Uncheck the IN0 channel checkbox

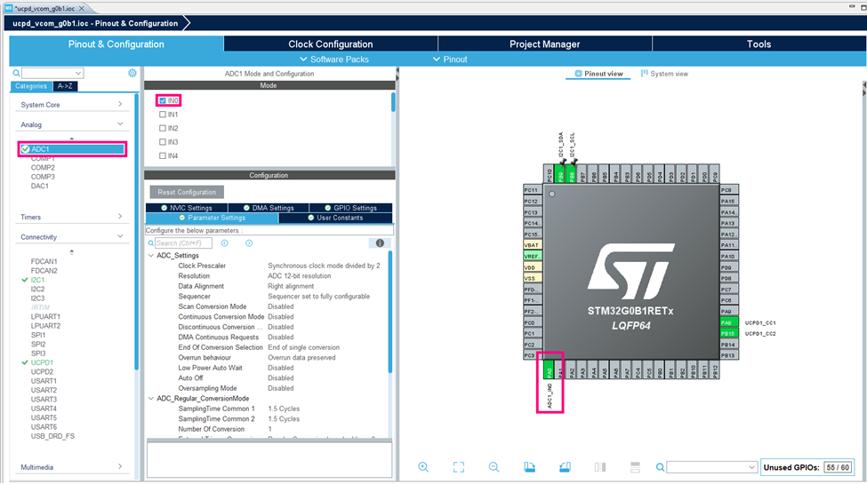coord(163,100)
